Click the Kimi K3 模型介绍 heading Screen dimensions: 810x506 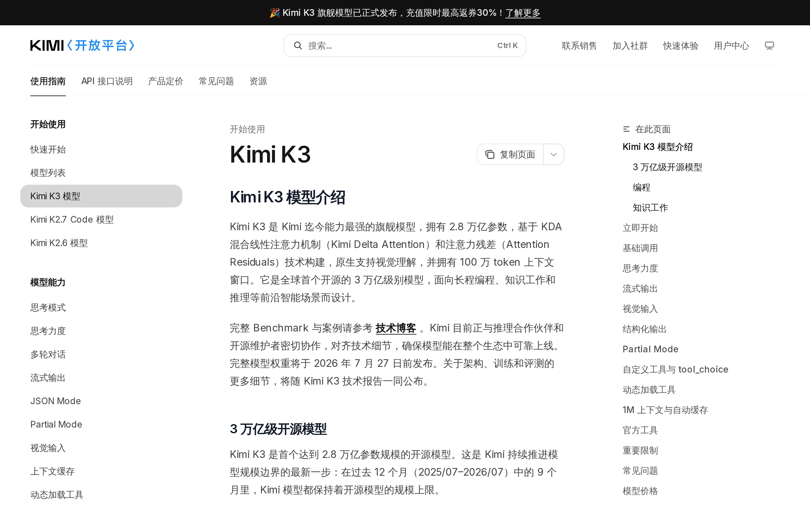tap(287, 197)
